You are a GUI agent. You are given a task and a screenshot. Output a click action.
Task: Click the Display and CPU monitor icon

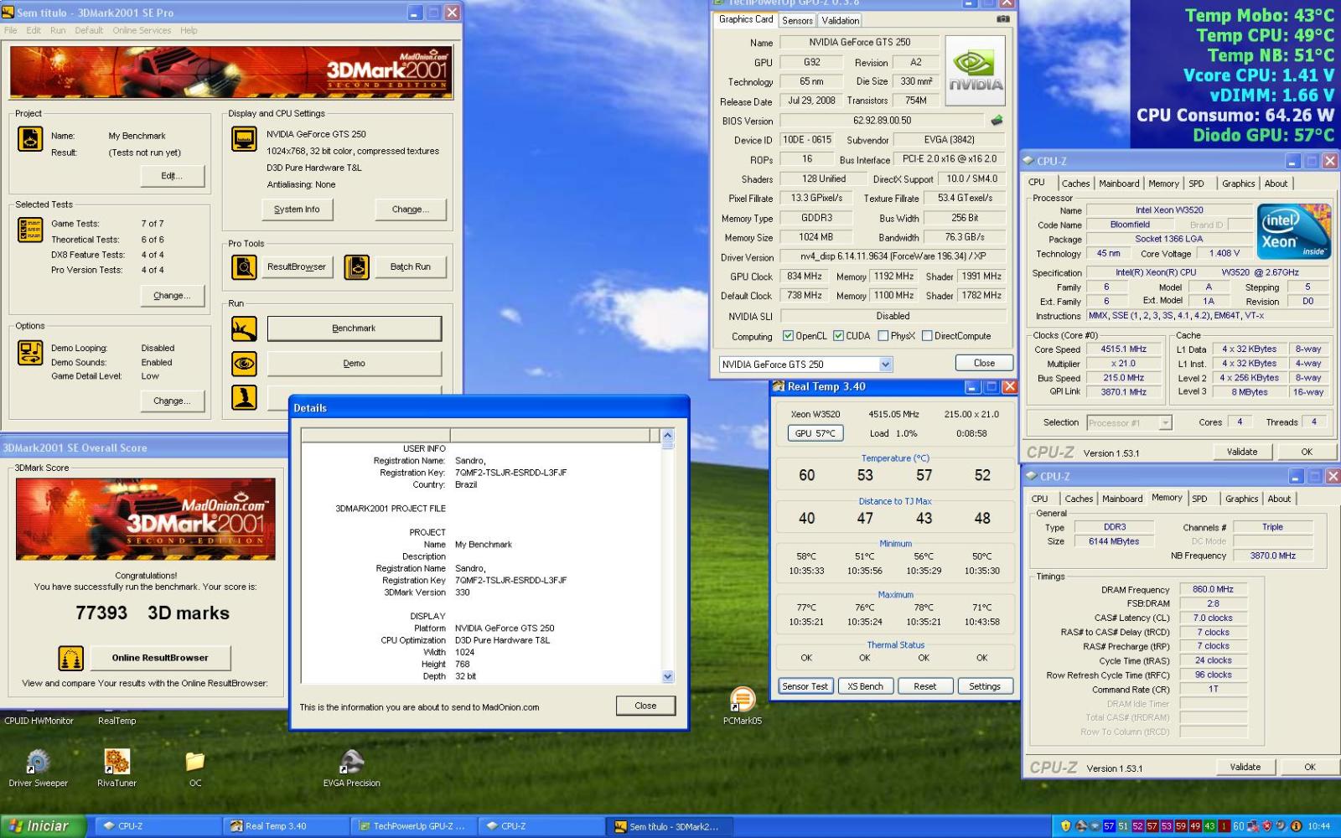click(244, 139)
